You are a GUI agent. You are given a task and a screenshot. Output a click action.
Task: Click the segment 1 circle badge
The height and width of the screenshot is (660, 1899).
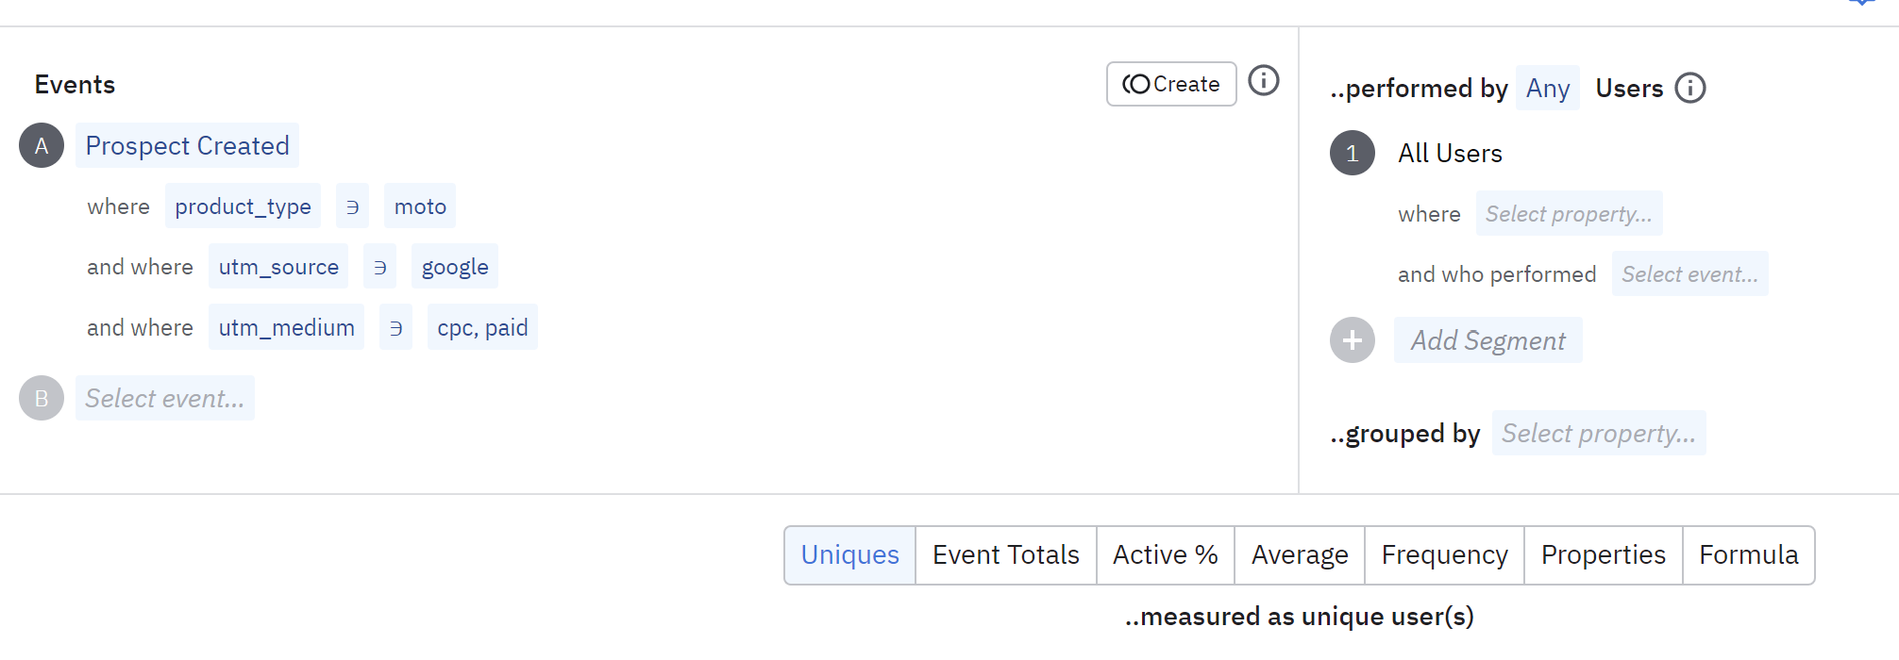[x=1352, y=153]
